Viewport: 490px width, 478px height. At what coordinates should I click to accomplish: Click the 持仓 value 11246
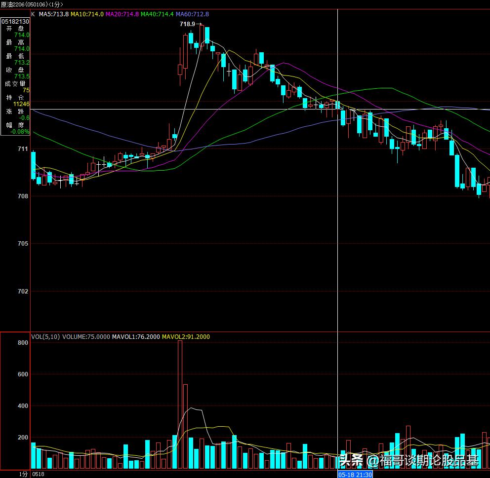pyautogui.click(x=21, y=104)
